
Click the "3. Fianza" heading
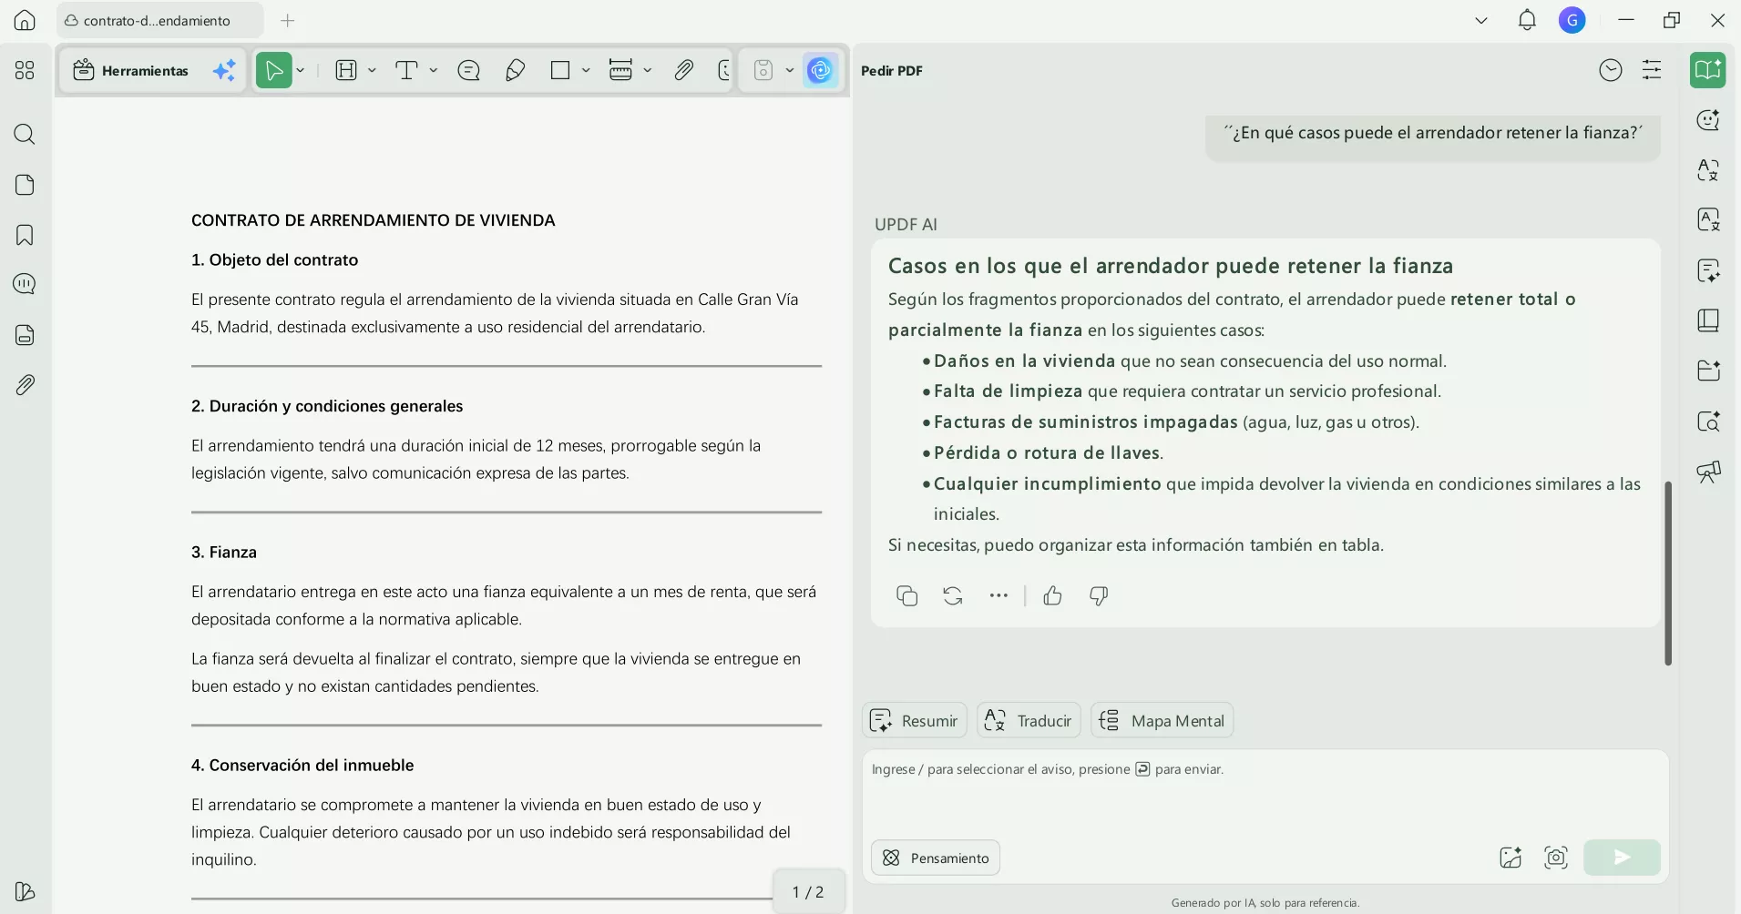(224, 553)
